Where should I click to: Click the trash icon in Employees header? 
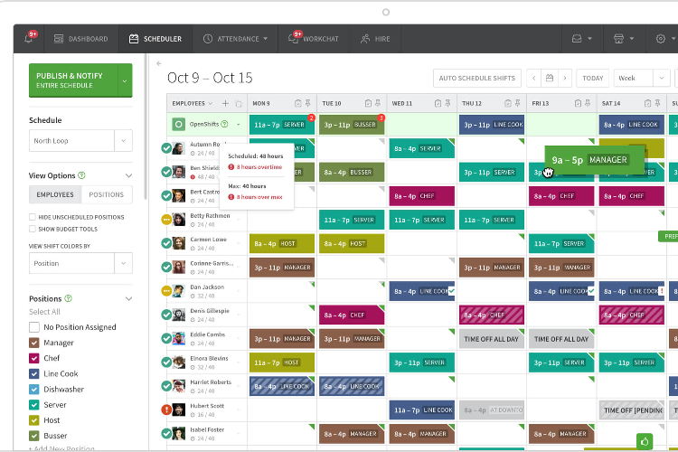coord(239,104)
